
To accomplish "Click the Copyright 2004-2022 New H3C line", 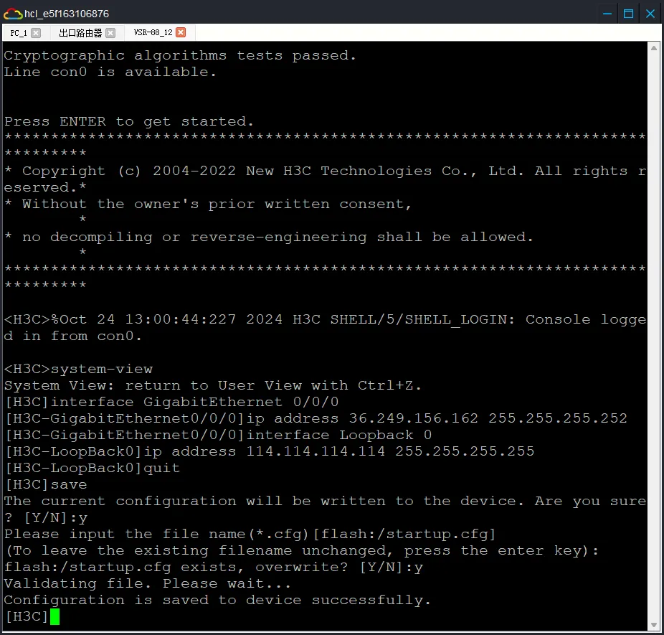I will click(326, 171).
